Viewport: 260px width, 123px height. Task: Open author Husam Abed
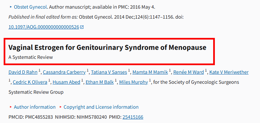[66, 82]
